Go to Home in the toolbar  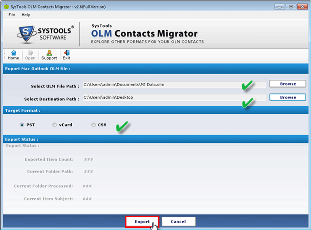(13, 55)
